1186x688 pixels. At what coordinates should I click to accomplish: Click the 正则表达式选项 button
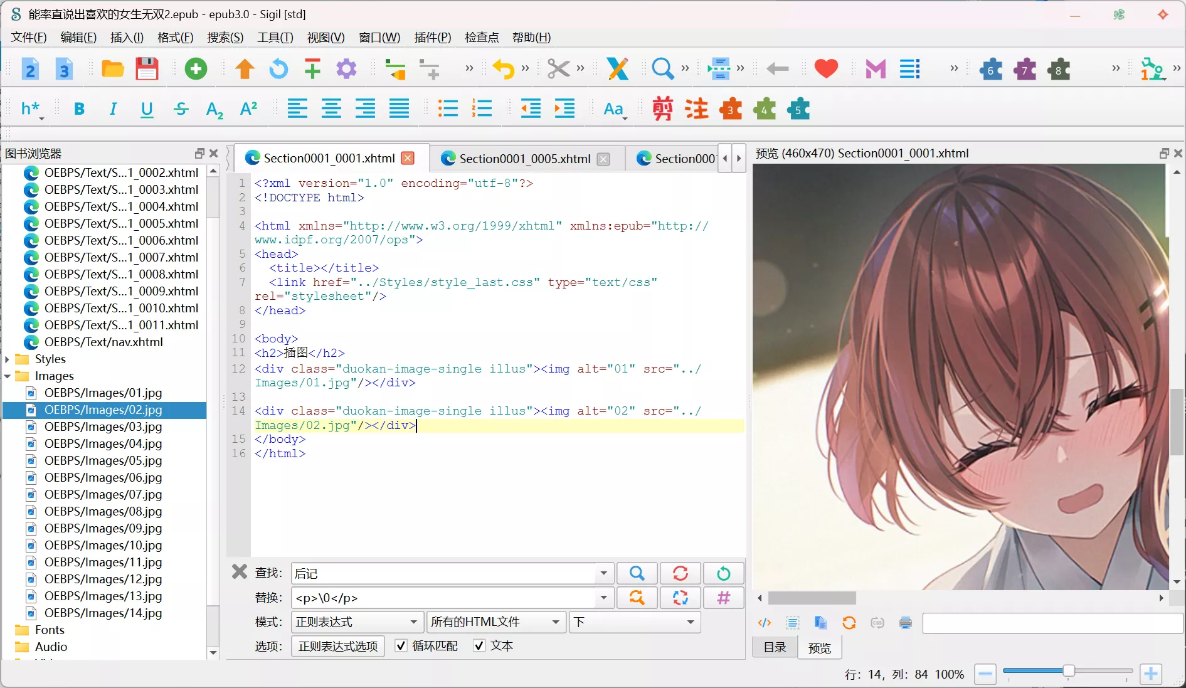[338, 646]
